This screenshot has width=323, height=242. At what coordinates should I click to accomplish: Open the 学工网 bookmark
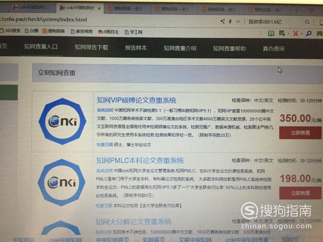[x=133, y=32]
